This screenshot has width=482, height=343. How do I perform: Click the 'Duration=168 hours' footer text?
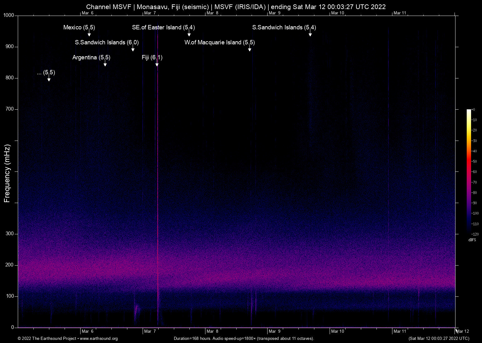click(x=193, y=338)
